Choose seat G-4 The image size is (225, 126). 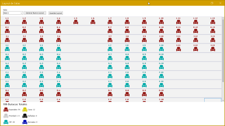[x=59, y=67]
